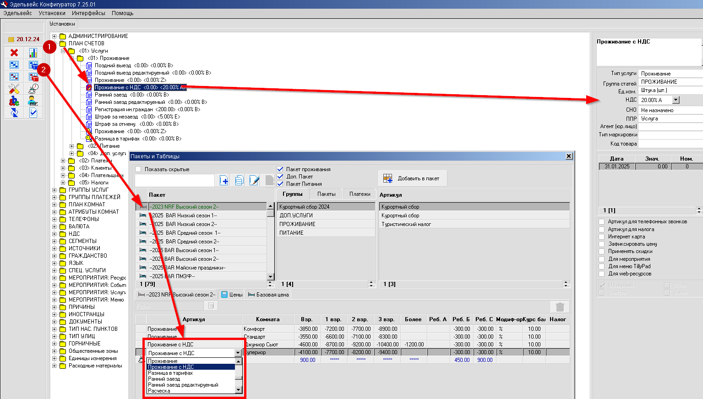Enable the 'Показать скрытые' checkbox

click(x=138, y=169)
